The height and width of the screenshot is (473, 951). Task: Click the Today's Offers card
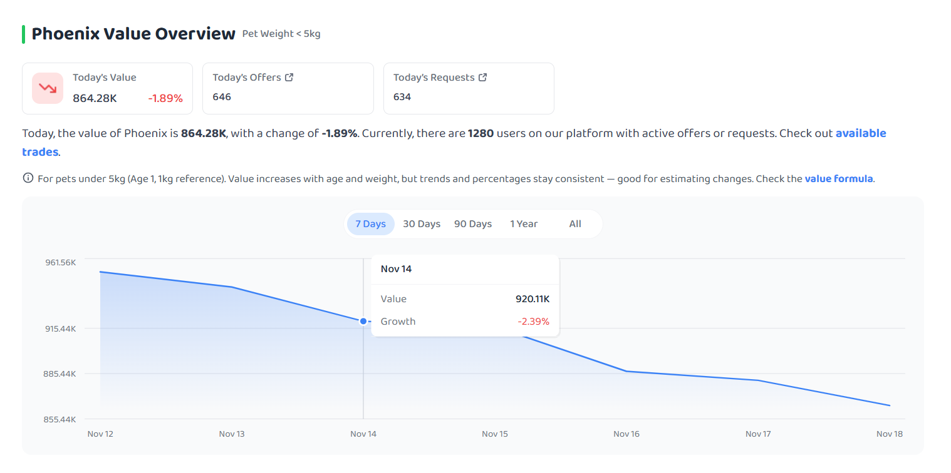(288, 88)
